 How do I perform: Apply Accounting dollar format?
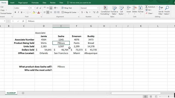pyautogui.click(x=82, y=12)
